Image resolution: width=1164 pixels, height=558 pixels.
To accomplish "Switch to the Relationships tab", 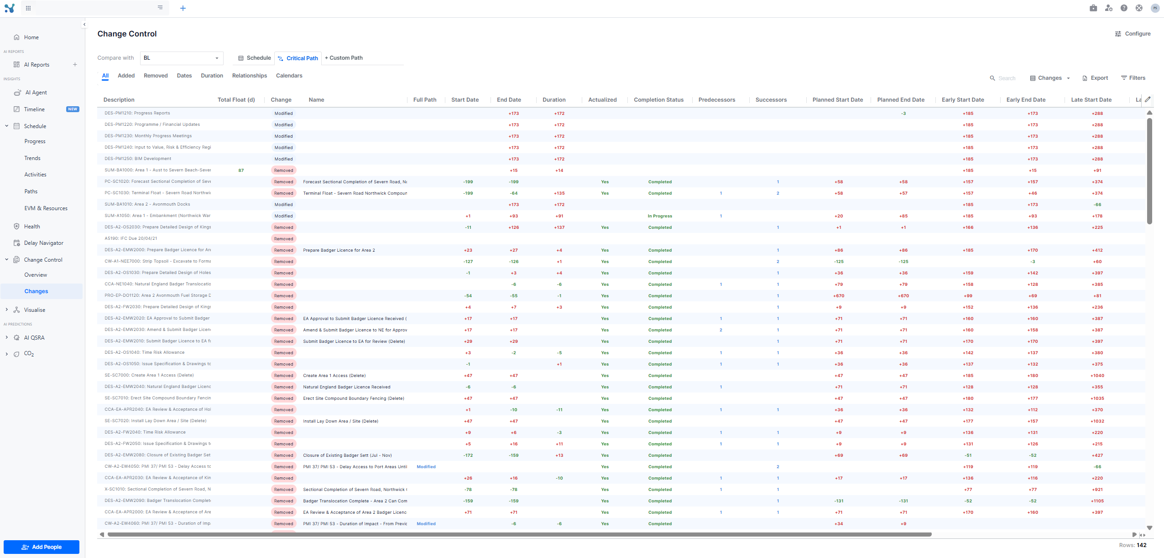I will (x=250, y=76).
